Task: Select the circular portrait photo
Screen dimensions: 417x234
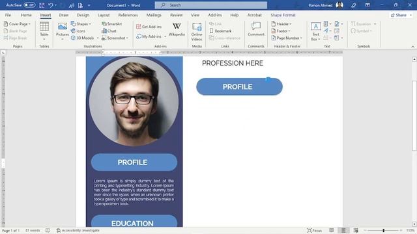Action: coord(134,101)
